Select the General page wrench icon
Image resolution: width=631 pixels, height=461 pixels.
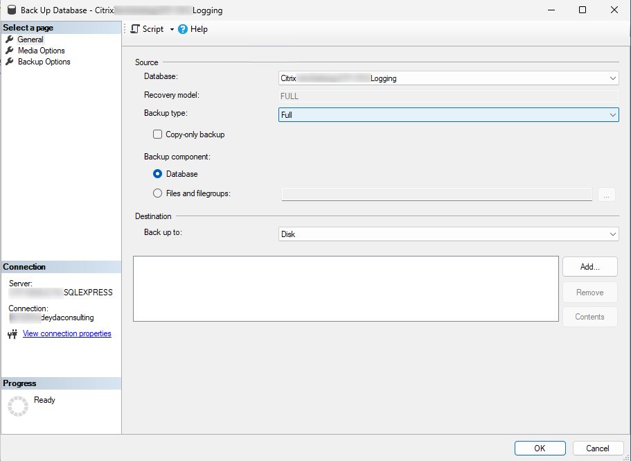coord(10,40)
